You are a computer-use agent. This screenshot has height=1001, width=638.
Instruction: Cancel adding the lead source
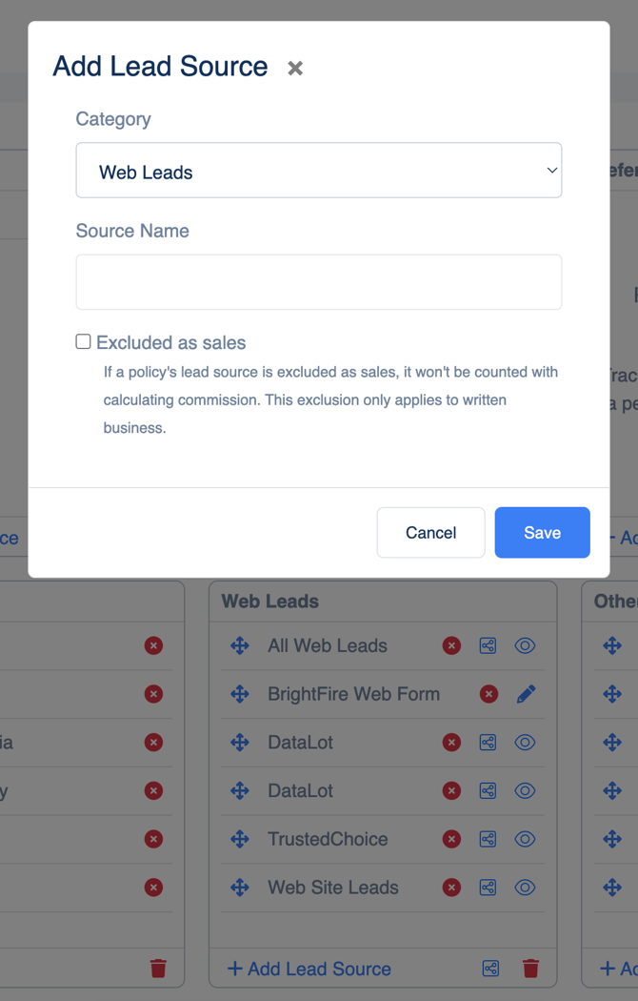pyautogui.click(x=430, y=532)
